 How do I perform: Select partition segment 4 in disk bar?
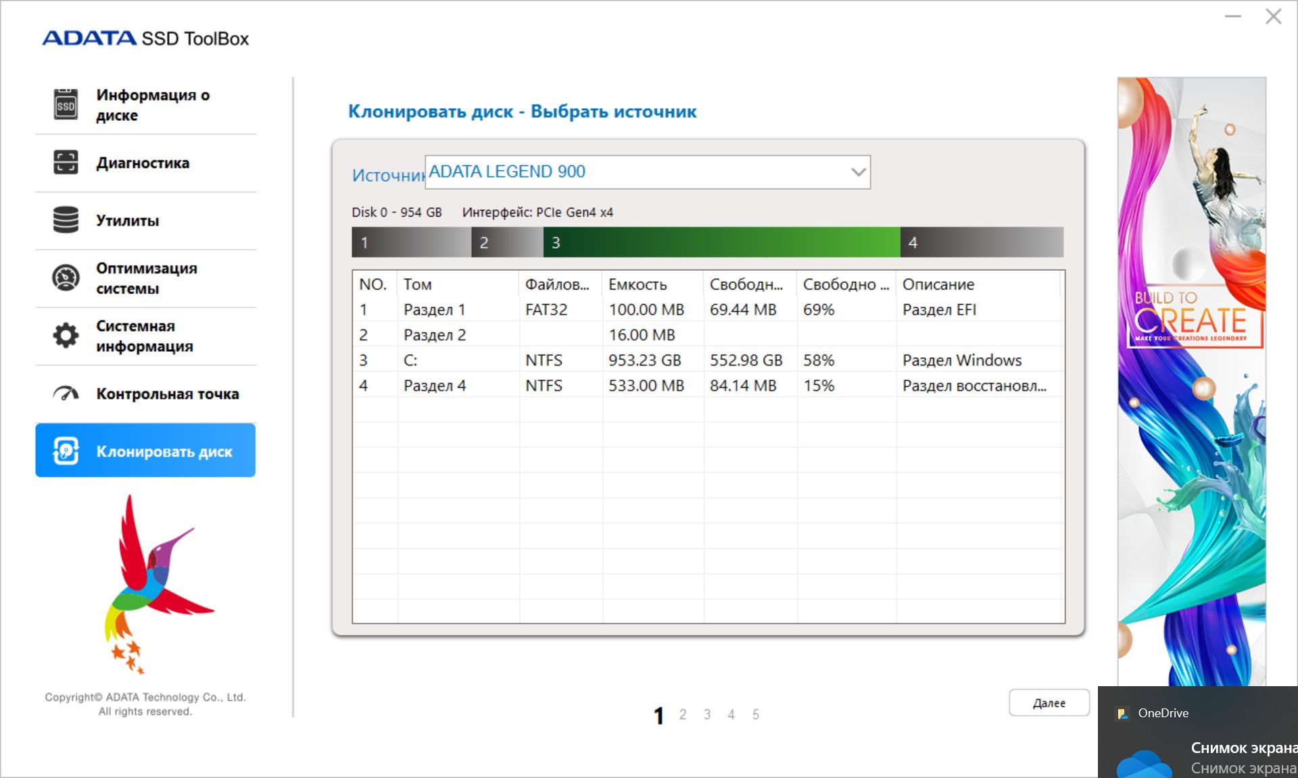coord(982,242)
